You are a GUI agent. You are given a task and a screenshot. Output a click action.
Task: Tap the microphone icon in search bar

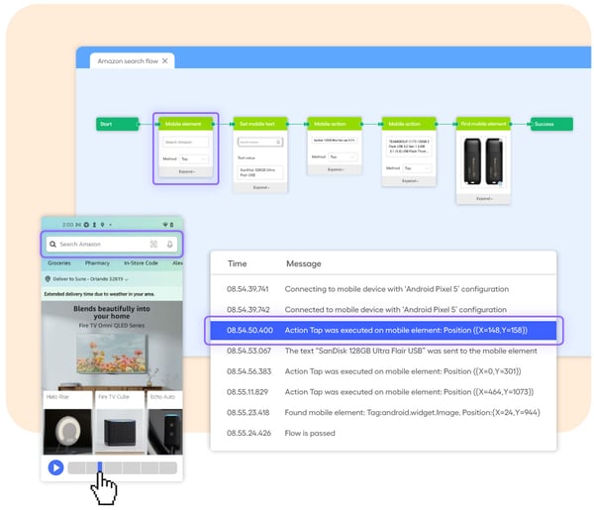(169, 244)
